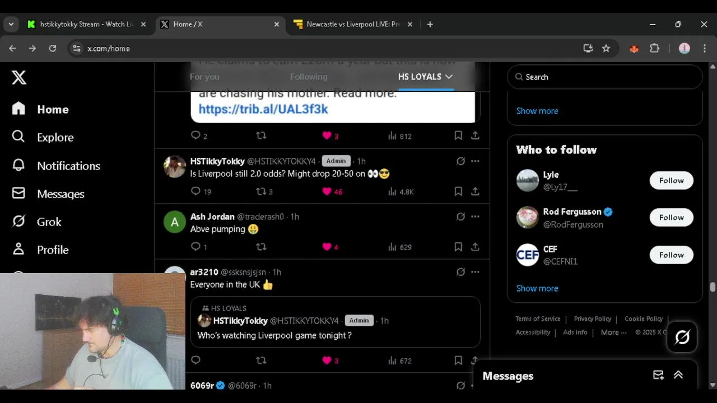Image resolution: width=717 pixels, height=403 pixels.
Task: Bookmark ar3210's post
Action: tap(458, 360)
